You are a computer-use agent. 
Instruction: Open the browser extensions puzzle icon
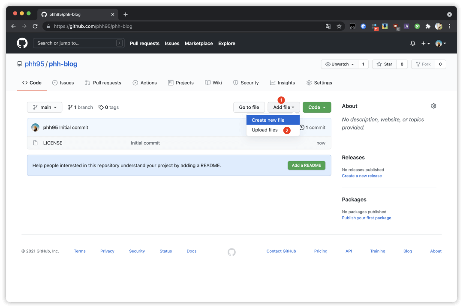coord(427,26)
